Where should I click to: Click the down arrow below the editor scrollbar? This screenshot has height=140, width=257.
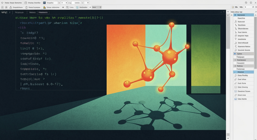[228, 138]
